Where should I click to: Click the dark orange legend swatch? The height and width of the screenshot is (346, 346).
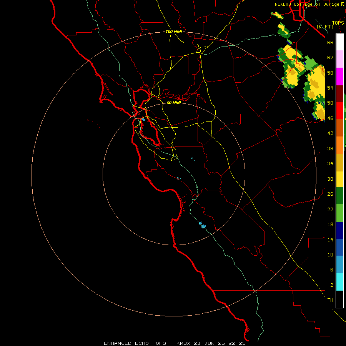[x=339, y=128]
